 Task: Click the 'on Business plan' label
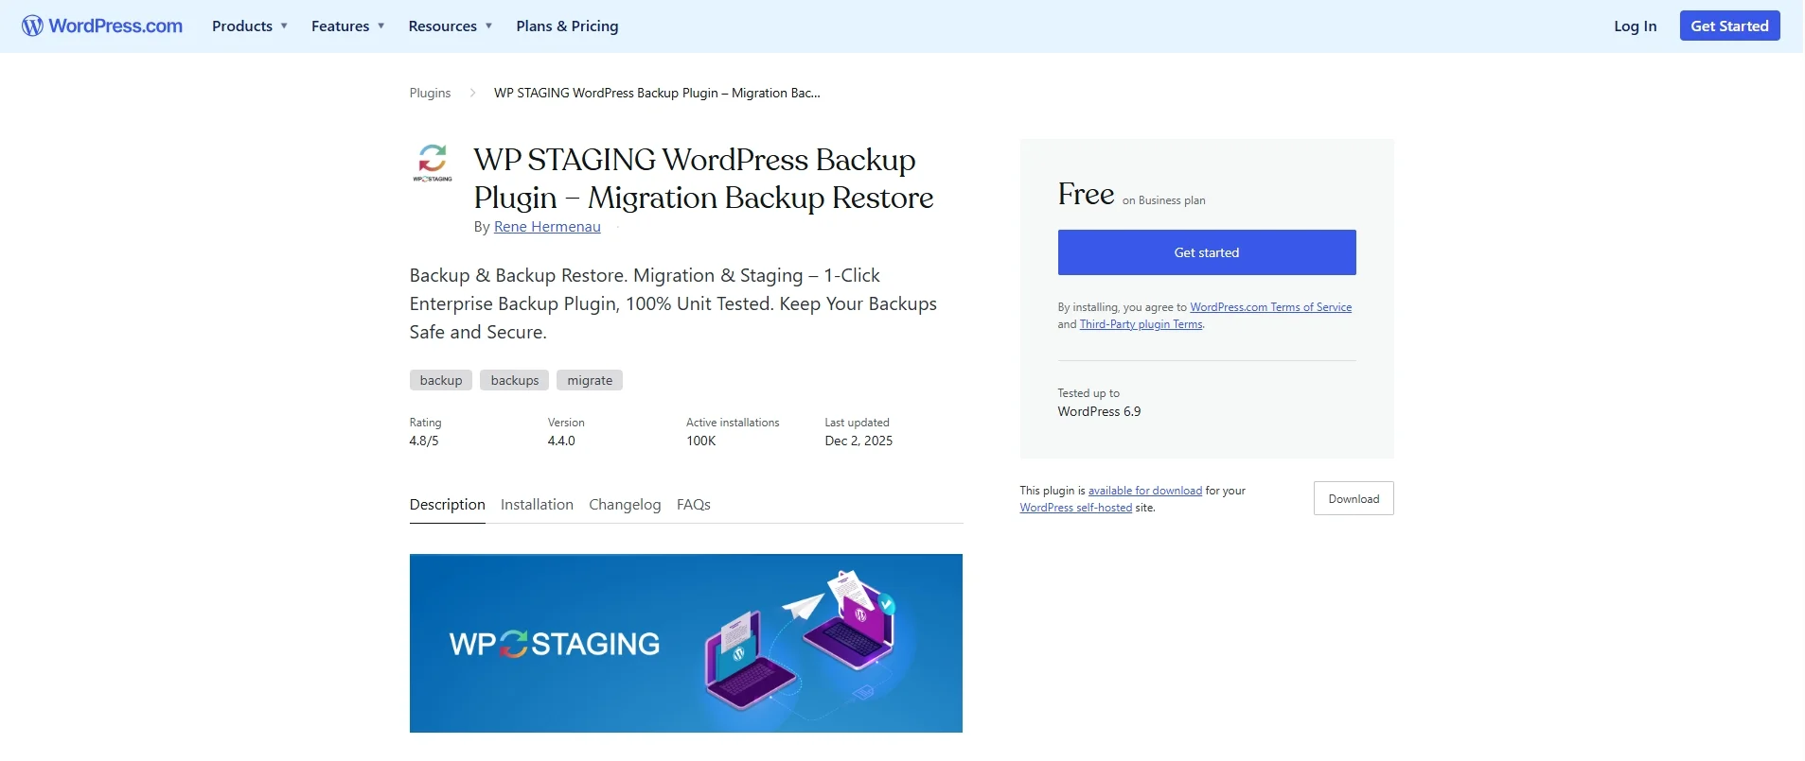click(x=1164, y=200)
